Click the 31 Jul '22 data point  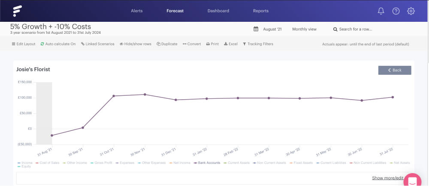tap(393, 97)
